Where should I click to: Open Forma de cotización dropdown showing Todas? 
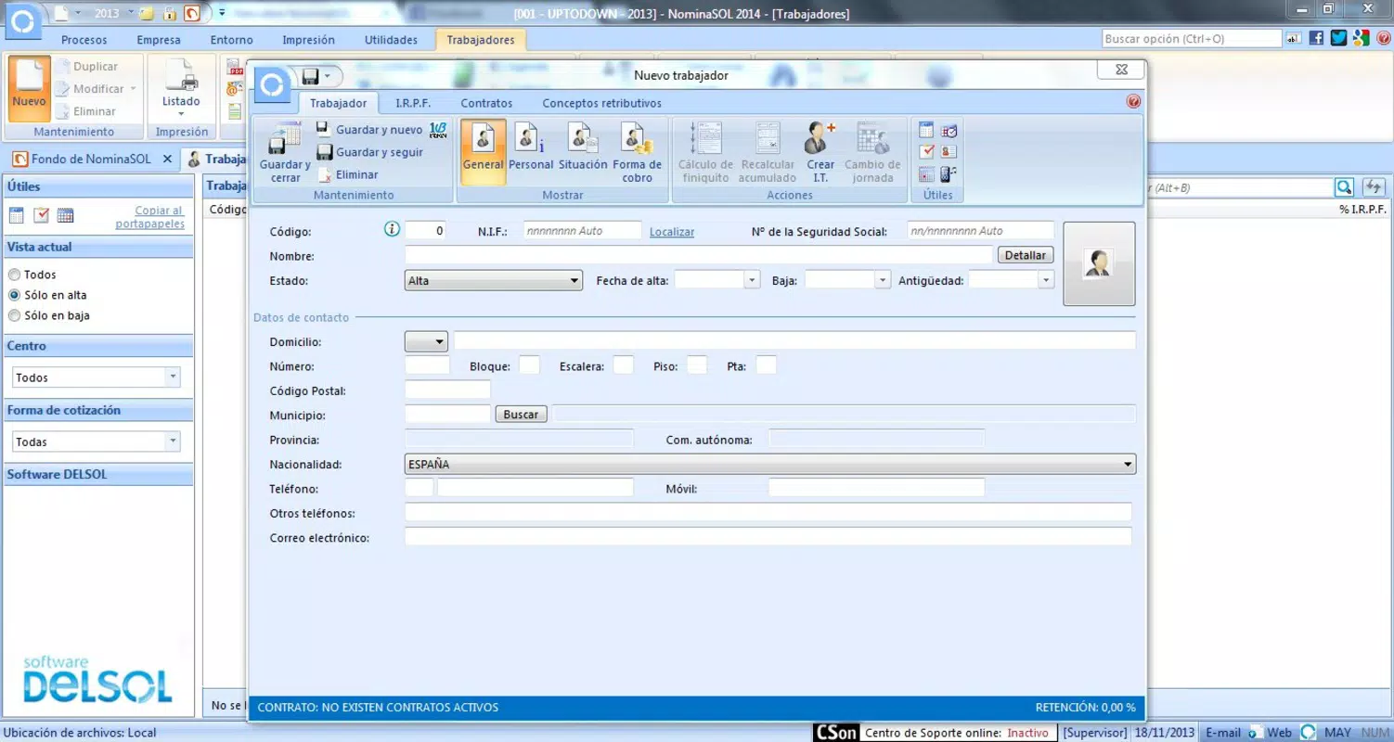pyautogui.click(x=97, y=441)
